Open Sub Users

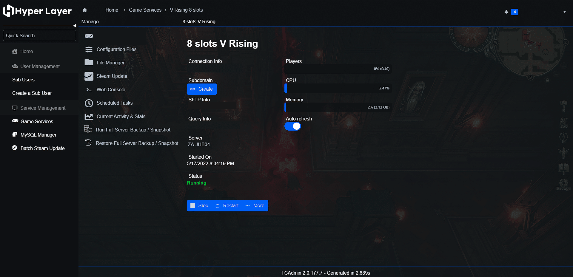point(23,80)
